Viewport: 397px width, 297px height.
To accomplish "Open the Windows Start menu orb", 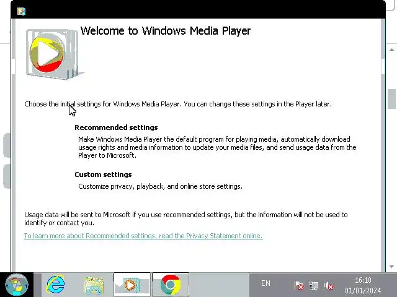I will click(x=17, y=285).
